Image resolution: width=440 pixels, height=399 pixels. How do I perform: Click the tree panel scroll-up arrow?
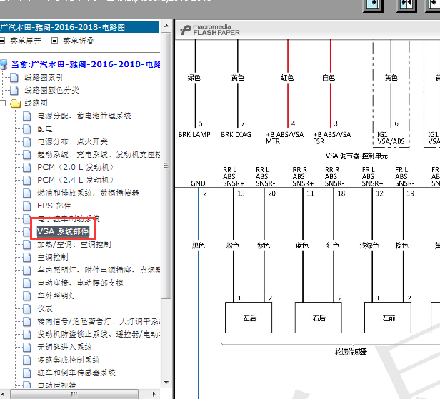pyautogui.click(x=166, y=26)
